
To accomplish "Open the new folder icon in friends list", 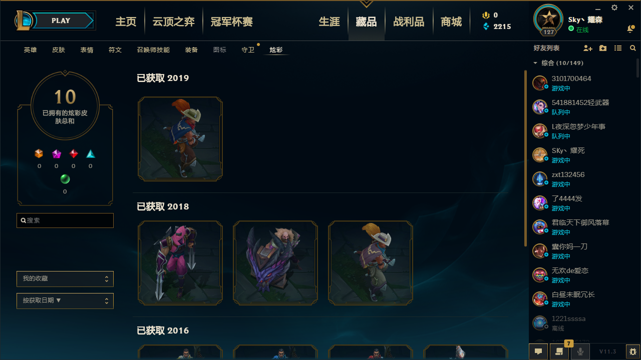I will (603, 48).
